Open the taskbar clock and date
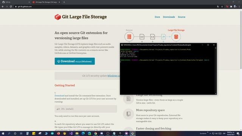 click(x=231, y=133)
